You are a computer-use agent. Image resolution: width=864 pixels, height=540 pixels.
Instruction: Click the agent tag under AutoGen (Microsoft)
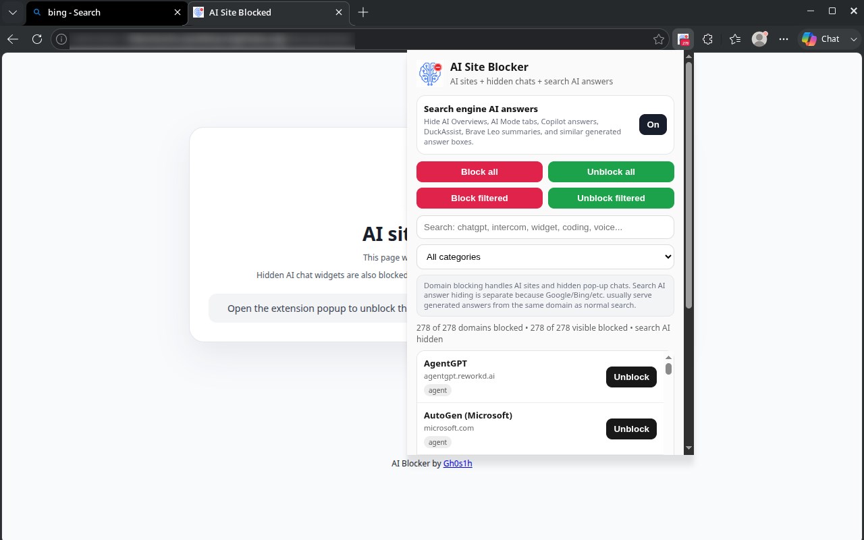[437, 442]
